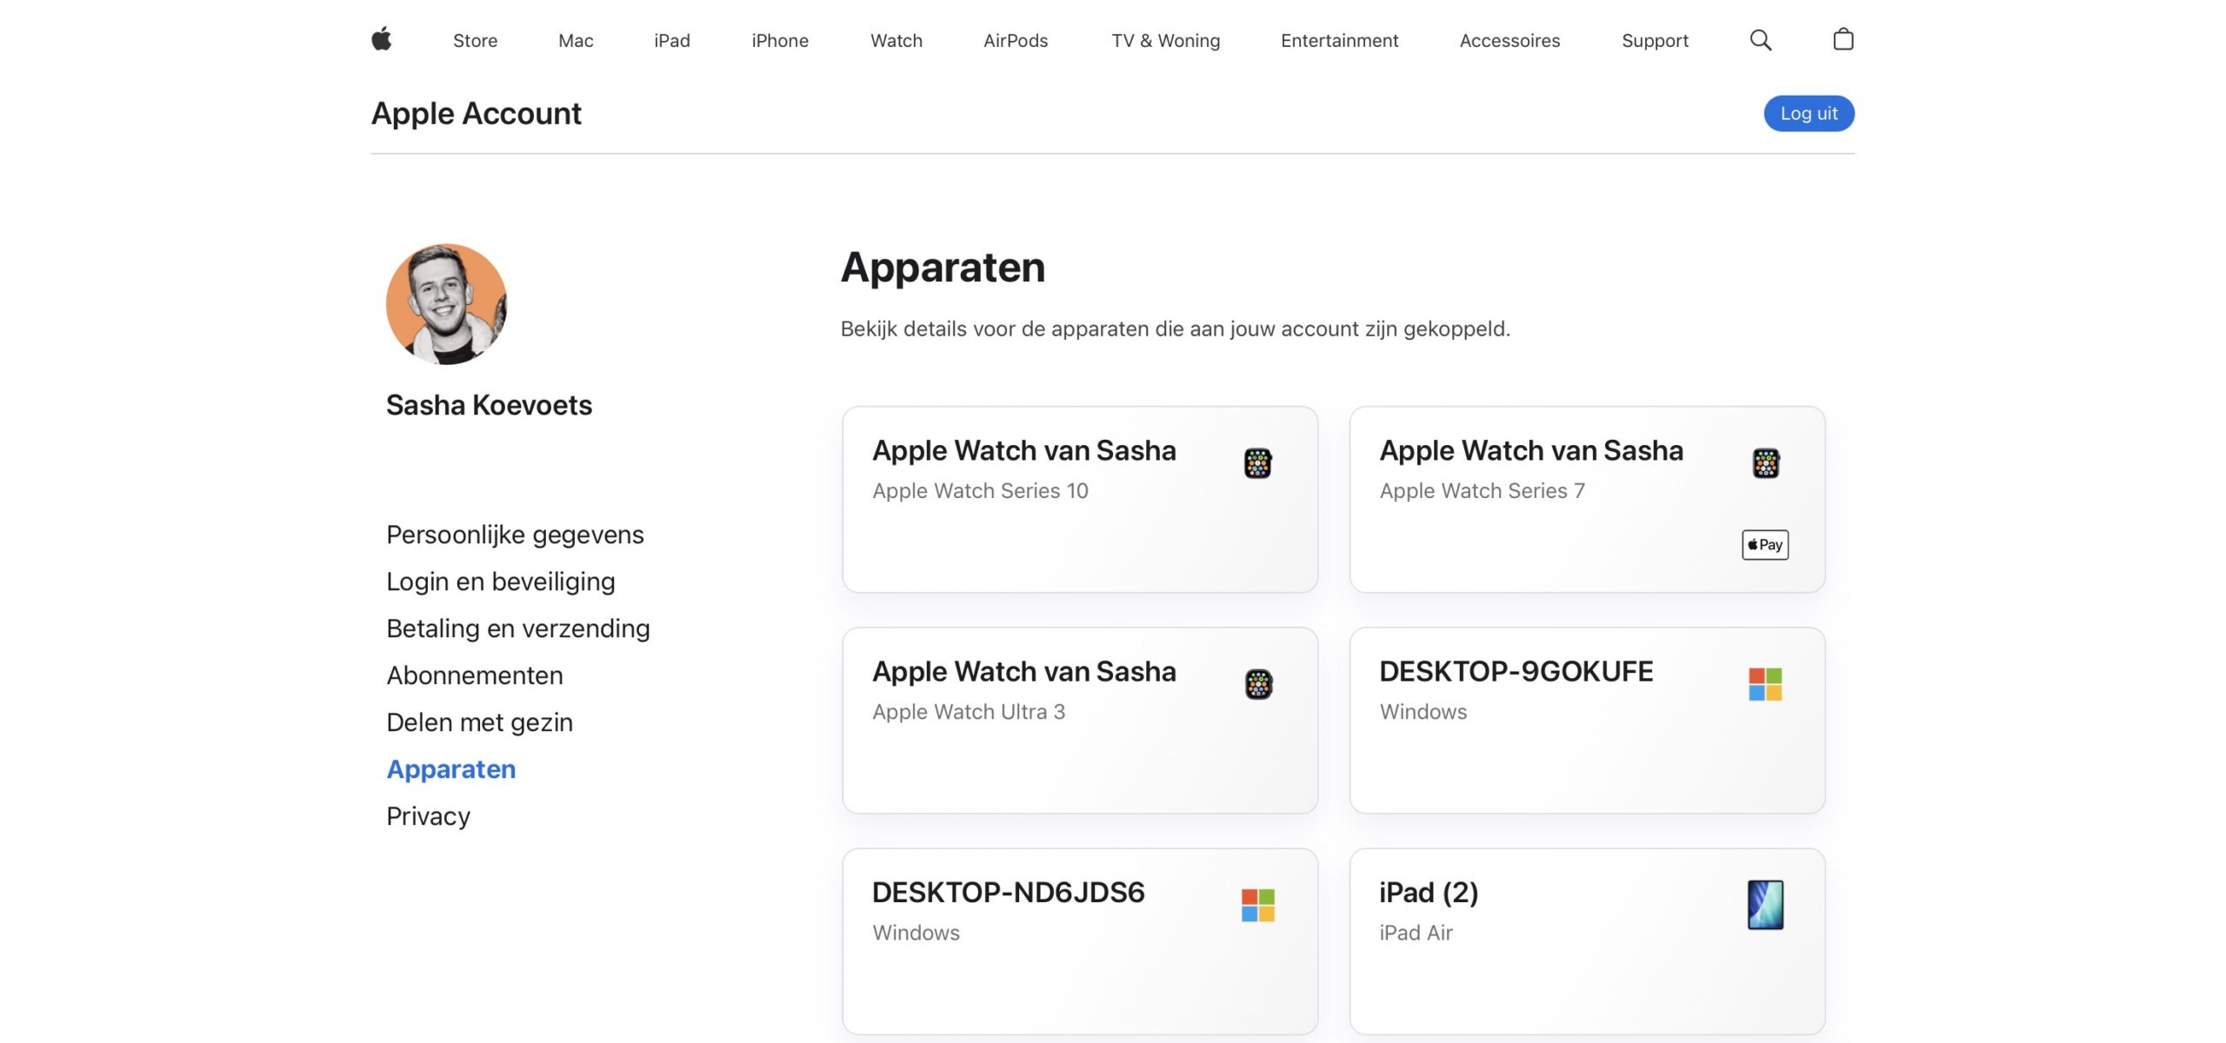
Task: Go to Persoonlijke gegevens section
Action: [515, 535]
